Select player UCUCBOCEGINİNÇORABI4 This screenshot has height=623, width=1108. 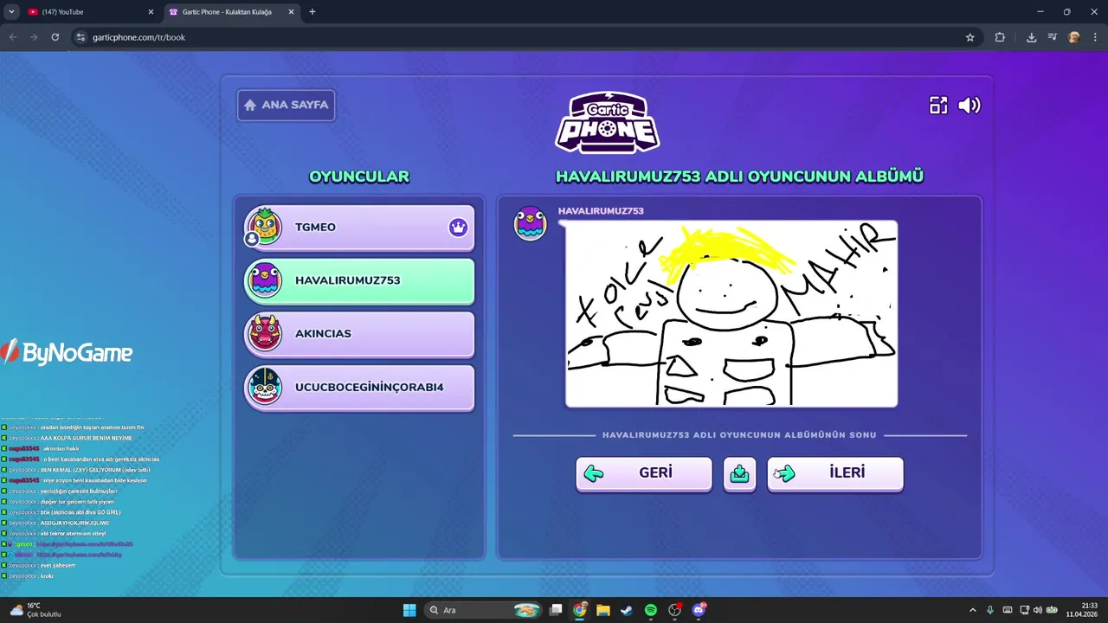click(359, 388)
